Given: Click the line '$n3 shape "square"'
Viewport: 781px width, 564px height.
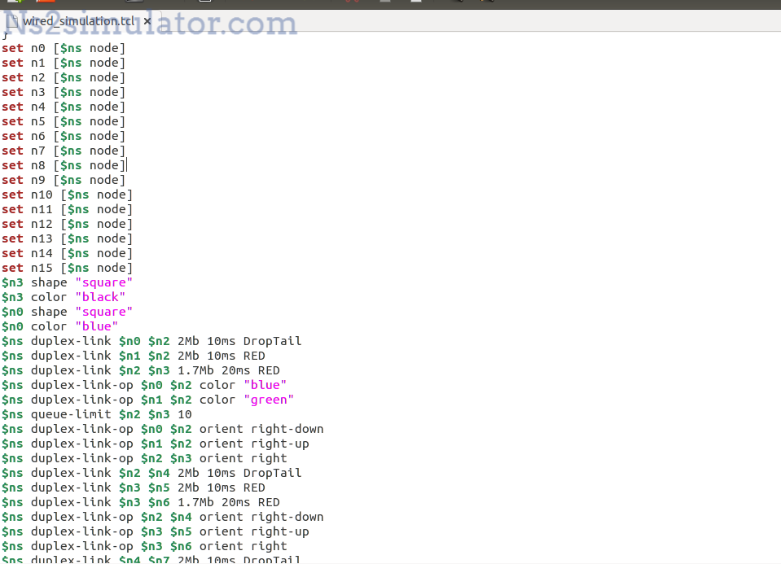Looking at the screenshot, I should (x=68, y=282).
